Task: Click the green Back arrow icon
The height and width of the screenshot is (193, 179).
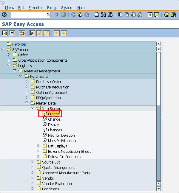Action: pyautogui.click(x=73, y=15)
